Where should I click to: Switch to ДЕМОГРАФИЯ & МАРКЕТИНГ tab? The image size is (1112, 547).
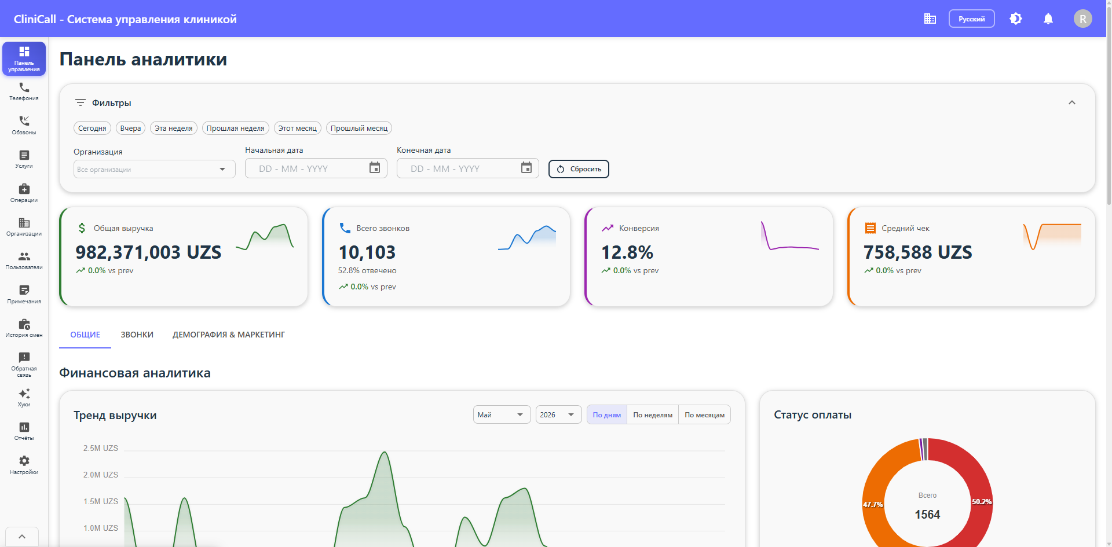coord(229,335)
